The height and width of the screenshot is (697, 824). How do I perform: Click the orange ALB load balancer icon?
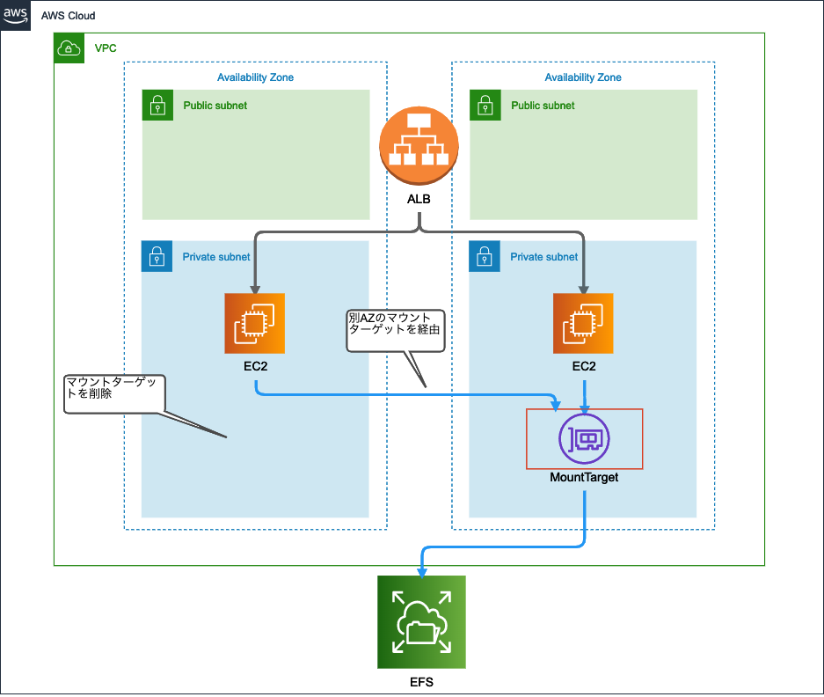click(x=419, y=146)
